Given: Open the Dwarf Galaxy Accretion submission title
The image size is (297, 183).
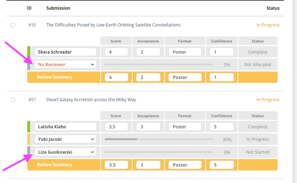Looking at the screenshot, I should (91, 100).
